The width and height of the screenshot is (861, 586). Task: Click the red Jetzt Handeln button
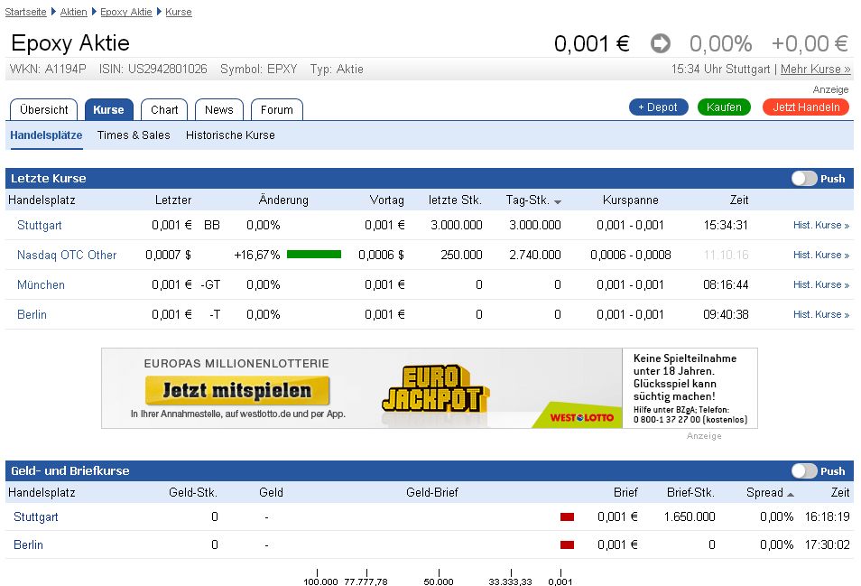[x=806, y=107]
